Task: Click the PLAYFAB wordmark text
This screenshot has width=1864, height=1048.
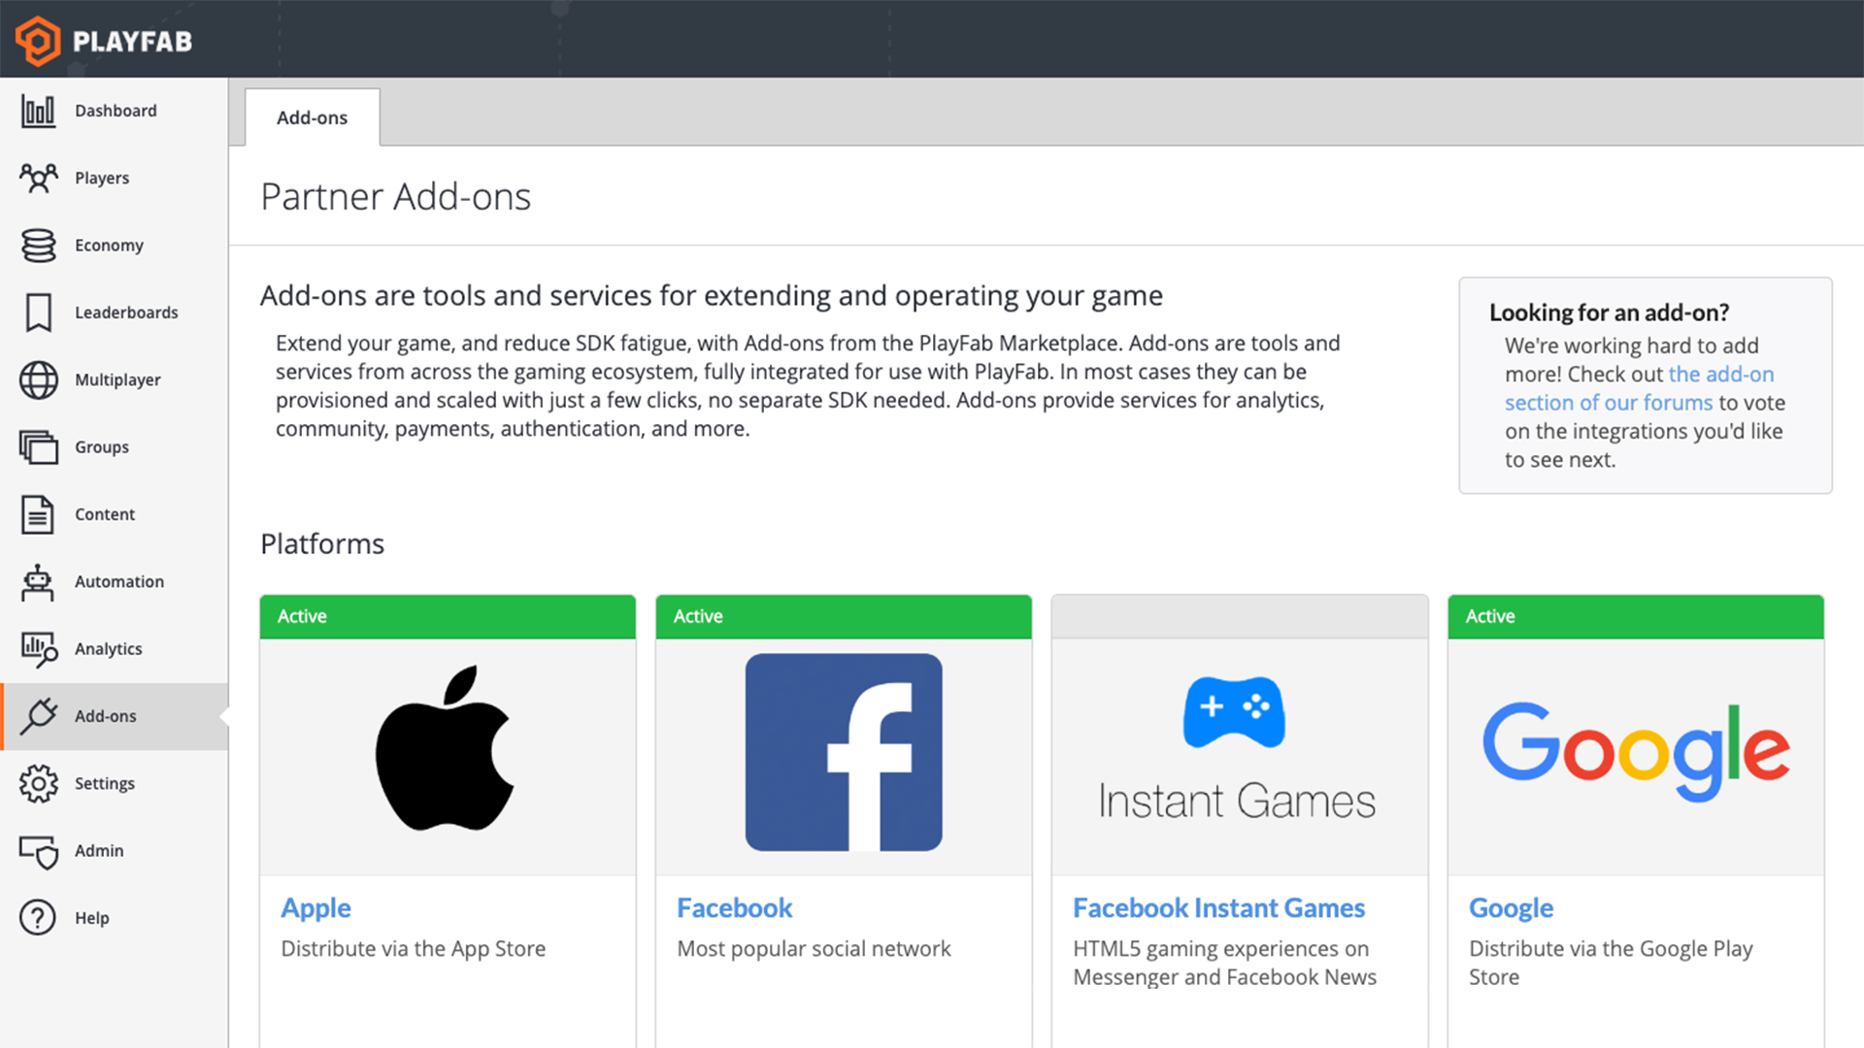Action: click(x=133, y=42)
